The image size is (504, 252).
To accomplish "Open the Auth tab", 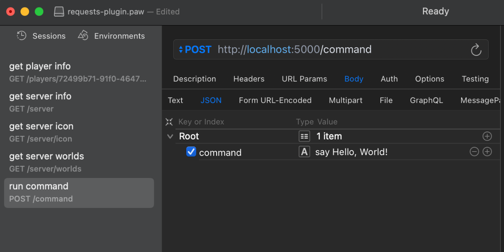I will coord(389,79).
